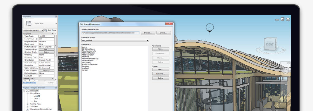
Task: Click the Browse... button
Action: [x=148, y=33]
